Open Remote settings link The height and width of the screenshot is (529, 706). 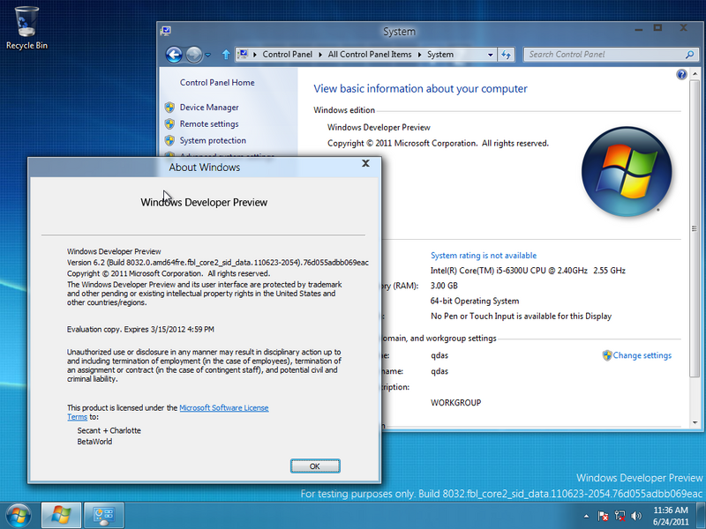209,123
